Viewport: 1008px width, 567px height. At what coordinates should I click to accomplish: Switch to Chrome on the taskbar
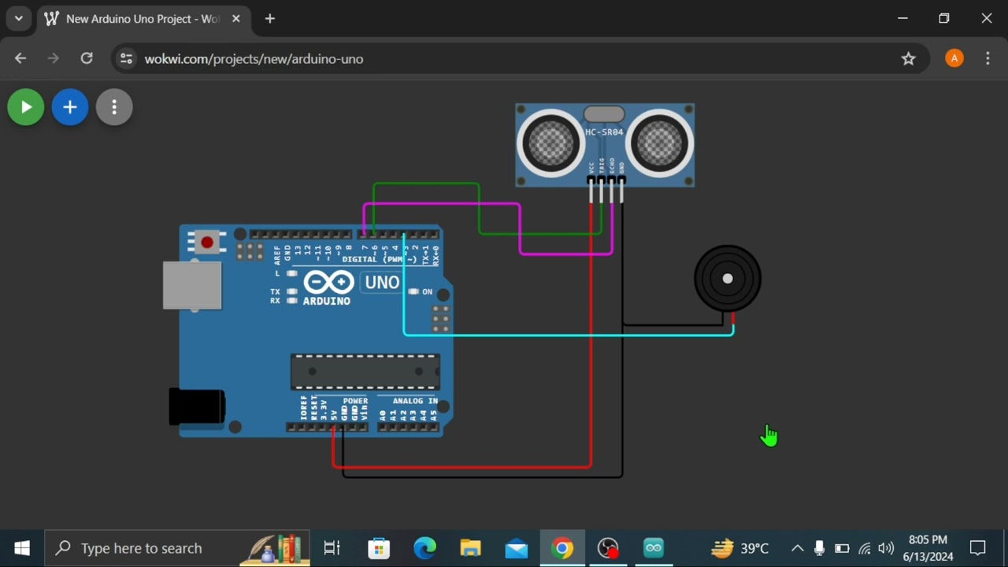(x=562, y=548)
